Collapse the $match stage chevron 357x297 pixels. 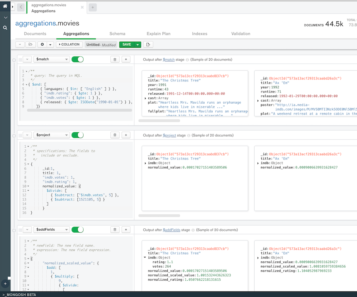coord(27,59)
